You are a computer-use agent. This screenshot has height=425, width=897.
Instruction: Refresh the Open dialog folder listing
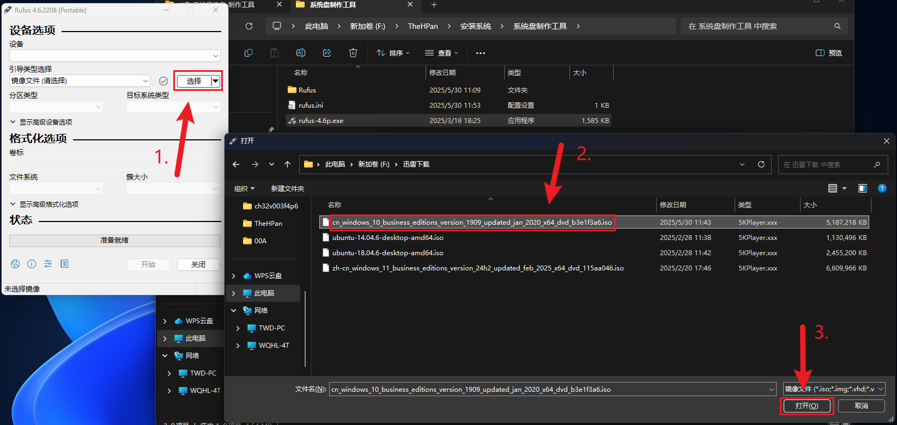[761, 164]
